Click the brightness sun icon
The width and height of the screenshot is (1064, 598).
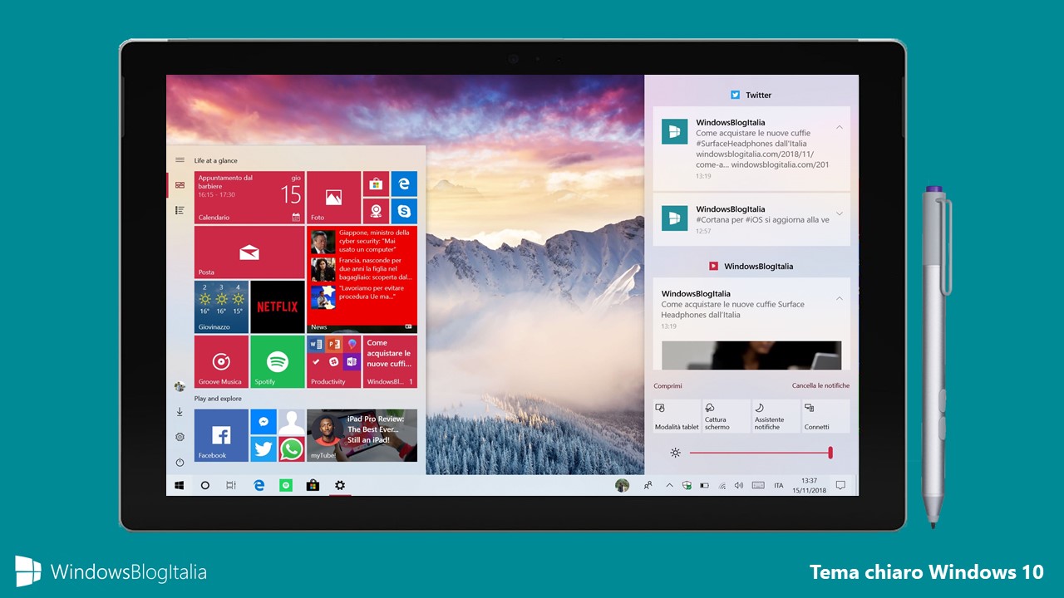click(x=675, y=453)
